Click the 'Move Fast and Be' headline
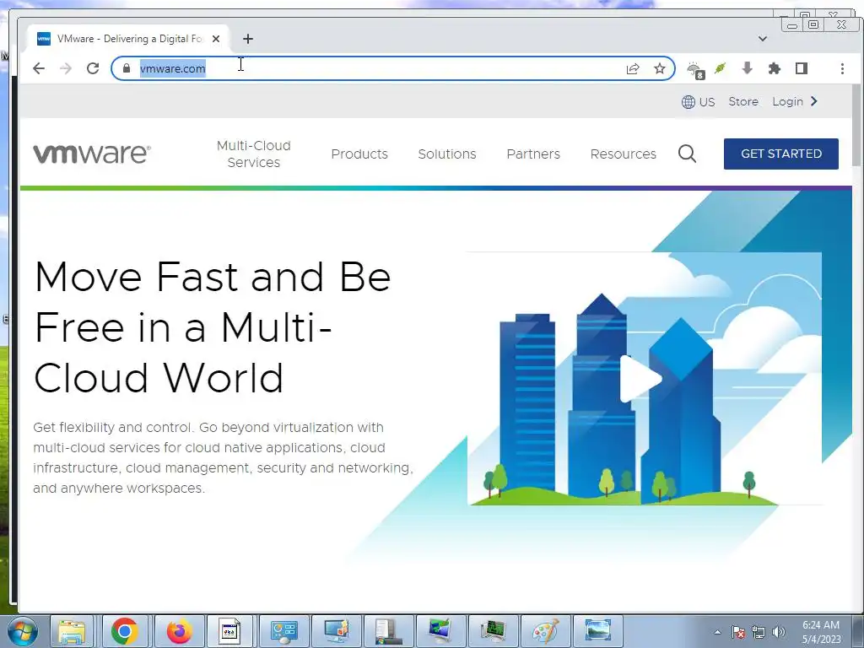The height and width of the screenshot is (648, 864). tap(213, 277)
